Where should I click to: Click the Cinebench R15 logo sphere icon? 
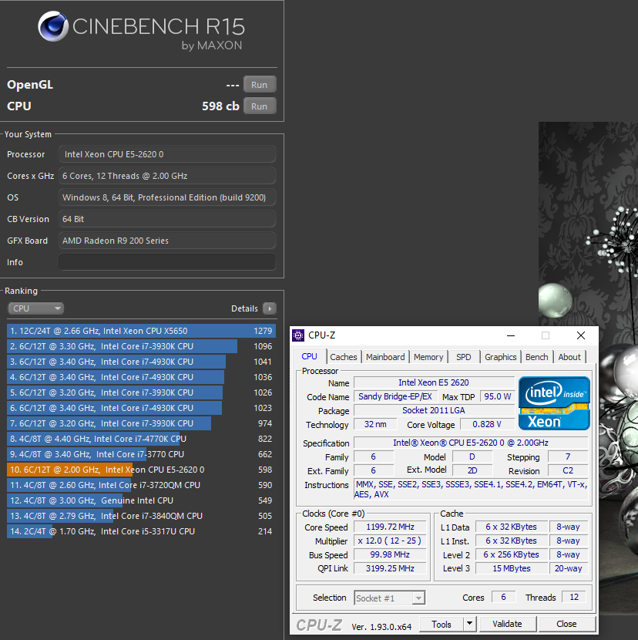(x=53, y=26)
